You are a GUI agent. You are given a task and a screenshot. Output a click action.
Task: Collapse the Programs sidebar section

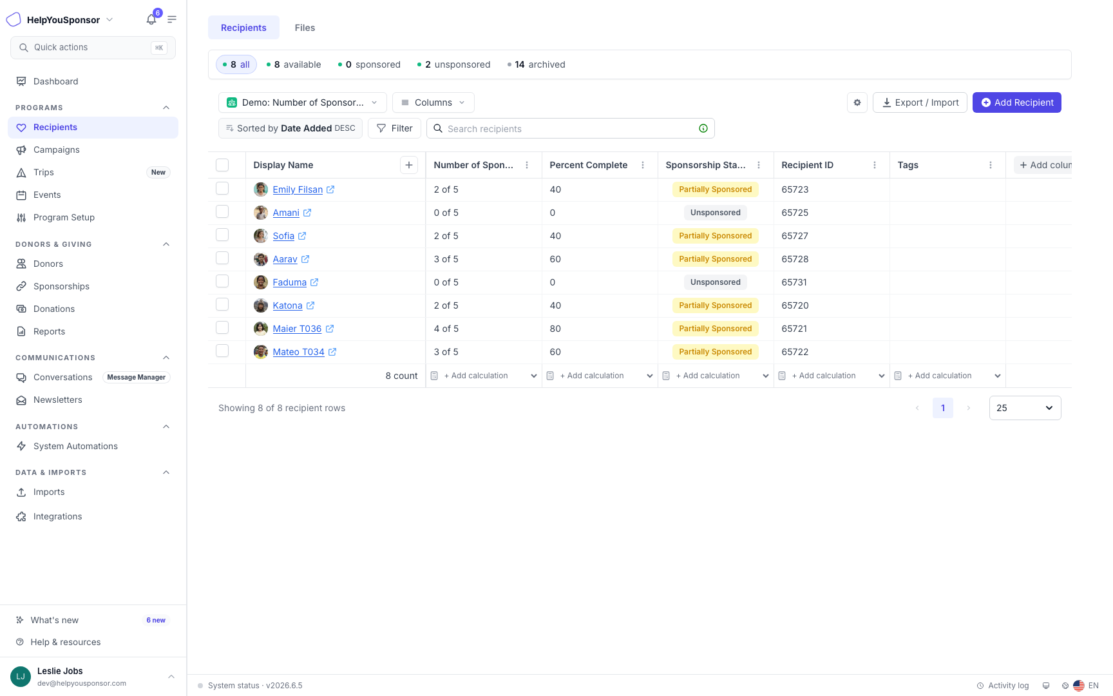pos(166,108)
